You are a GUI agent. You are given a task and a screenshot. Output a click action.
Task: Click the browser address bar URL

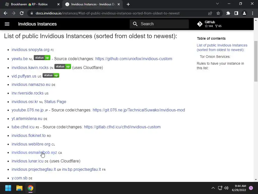pyautogui.click(x=107, y=13)
